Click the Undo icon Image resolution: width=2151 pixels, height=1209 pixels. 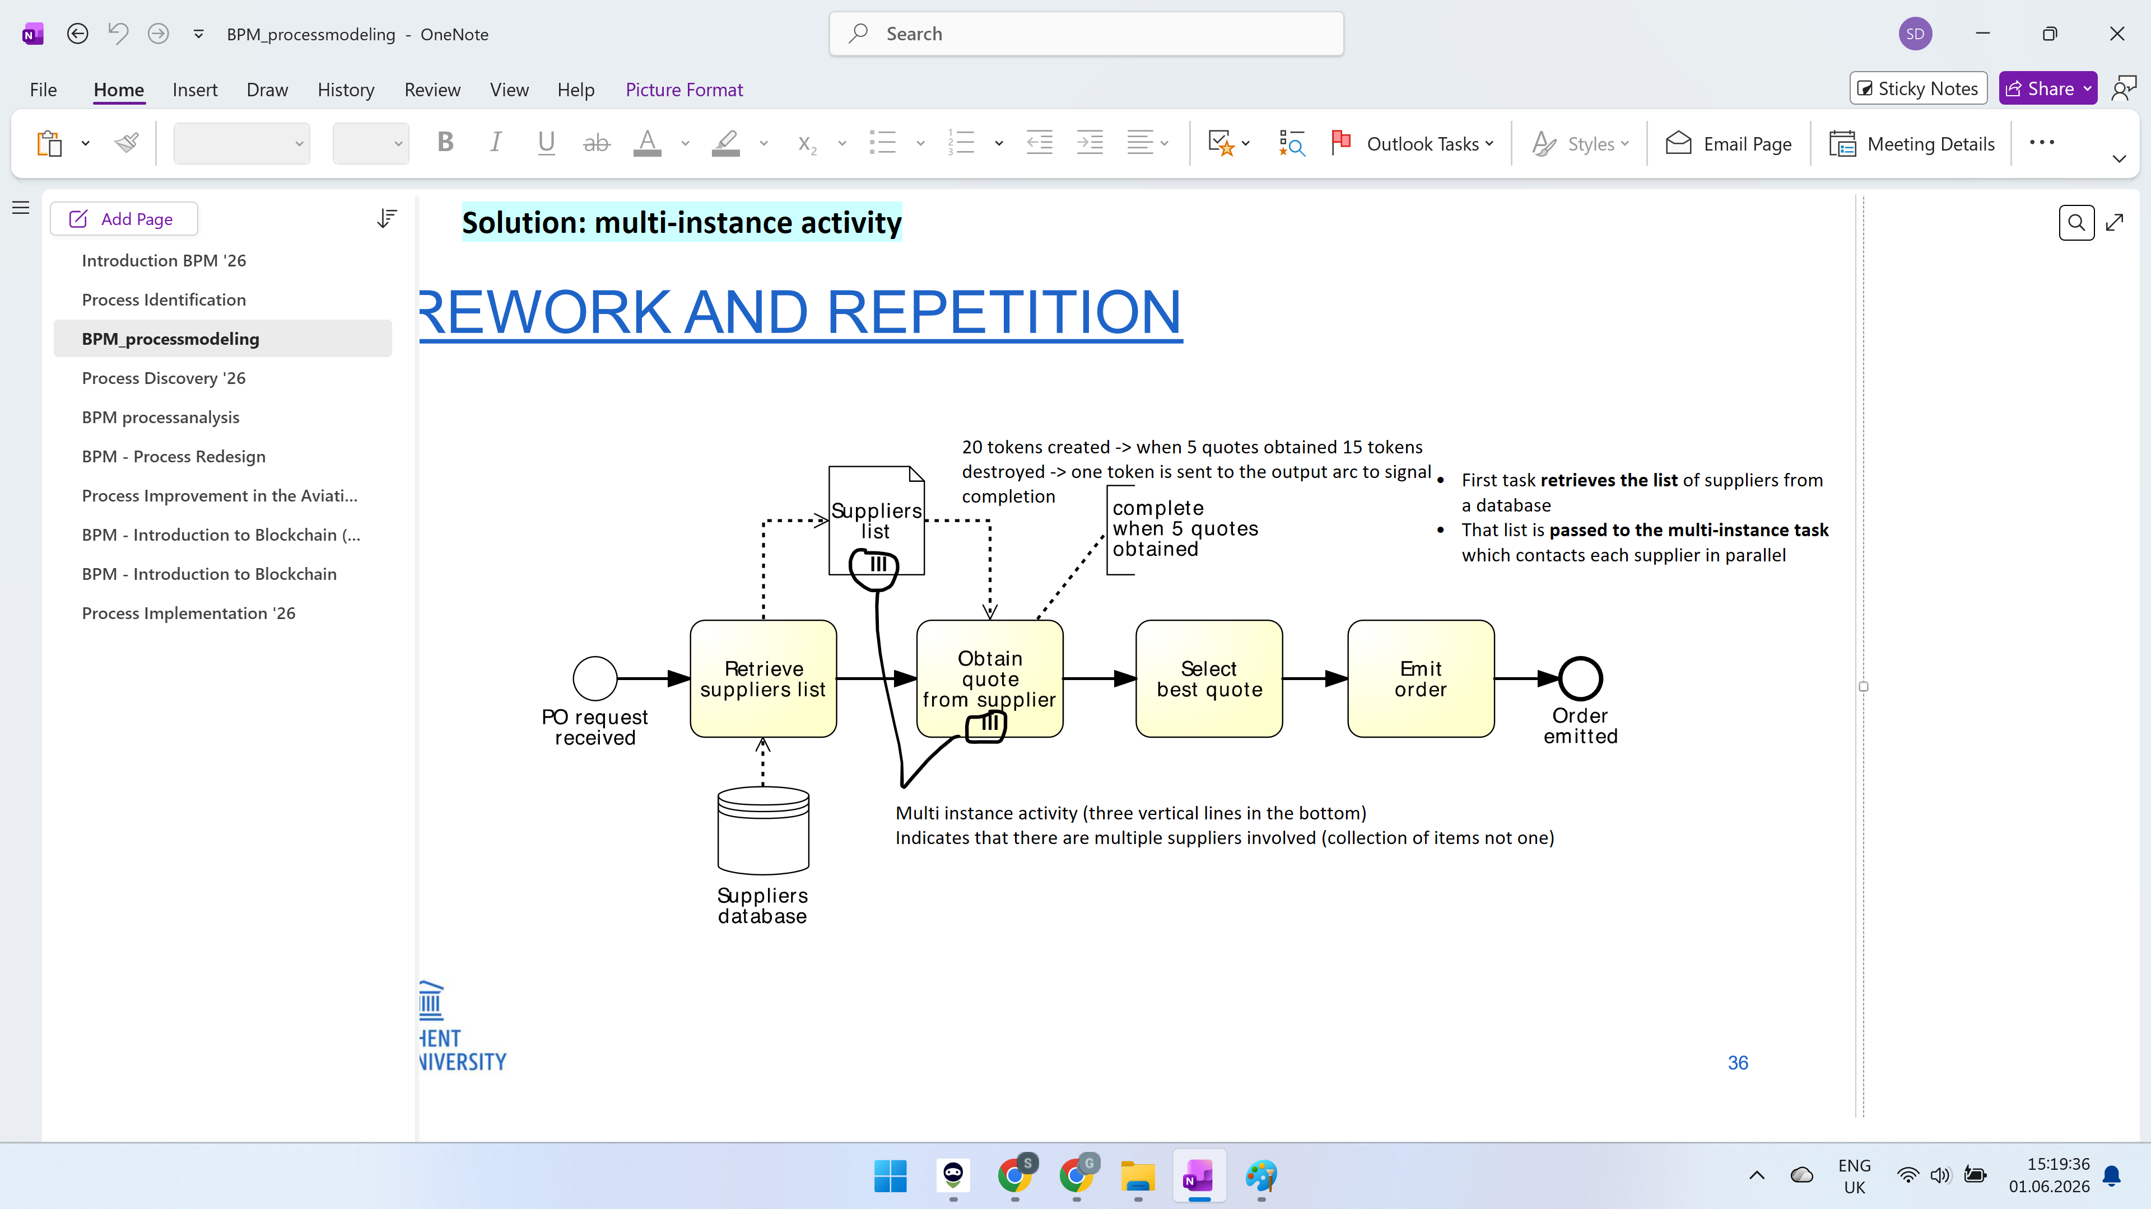coord(118,34)
